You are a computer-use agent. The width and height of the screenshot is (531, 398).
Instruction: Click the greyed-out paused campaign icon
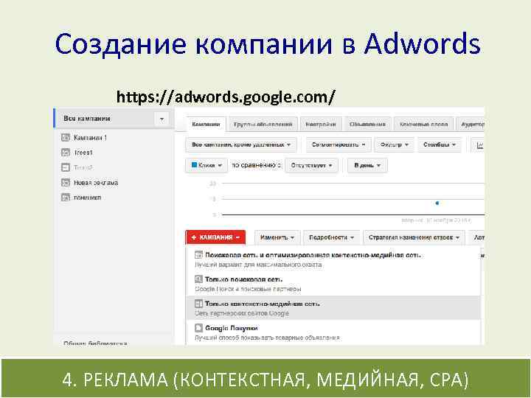click(66, 167)
